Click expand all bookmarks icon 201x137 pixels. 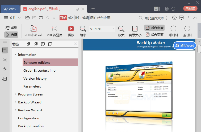coord(28,44)
